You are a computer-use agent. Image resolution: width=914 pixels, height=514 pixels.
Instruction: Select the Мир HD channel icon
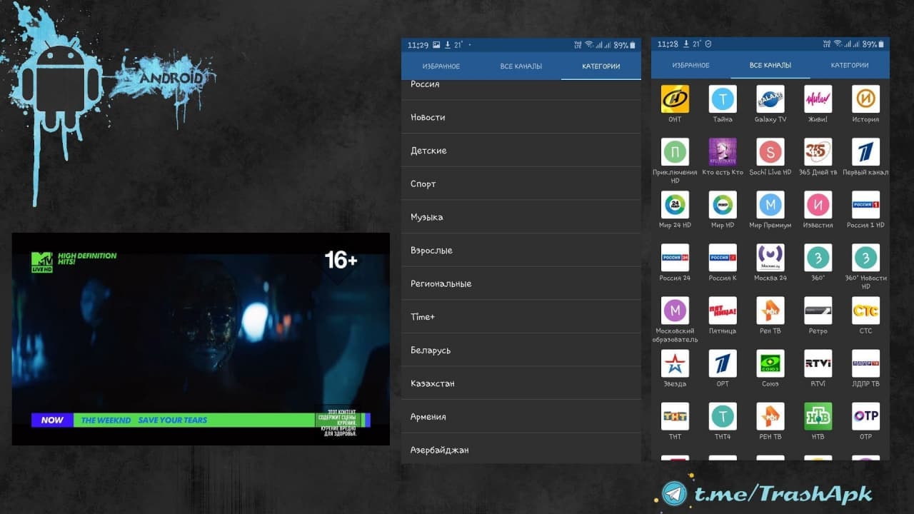coord(723,205)
